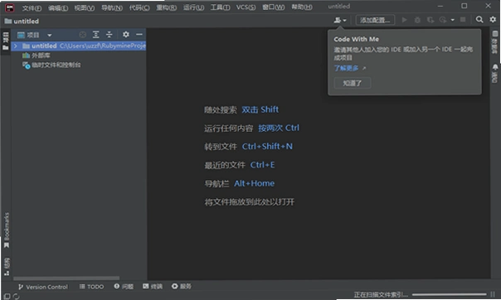Open the 运行(U) menu
The image size is (501, 300).
(193, 7)
